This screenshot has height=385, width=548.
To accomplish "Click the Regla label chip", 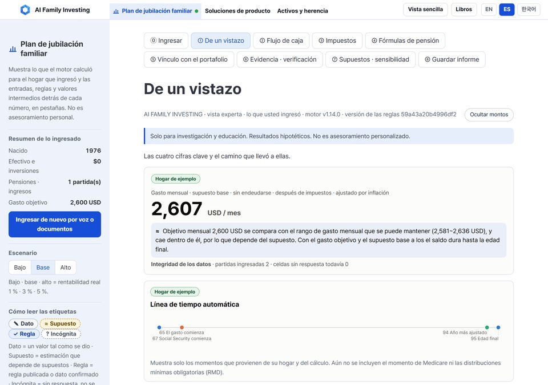I will click(24, 334).
